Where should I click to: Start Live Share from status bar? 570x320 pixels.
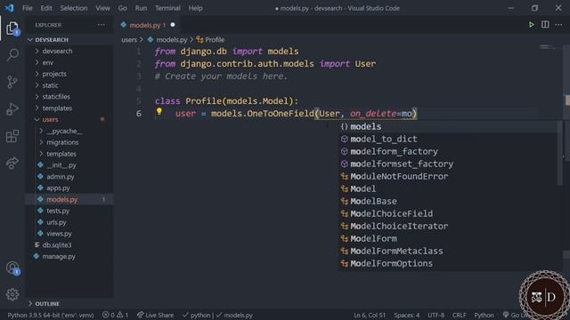pyautogui.click(x=155, y=315)
